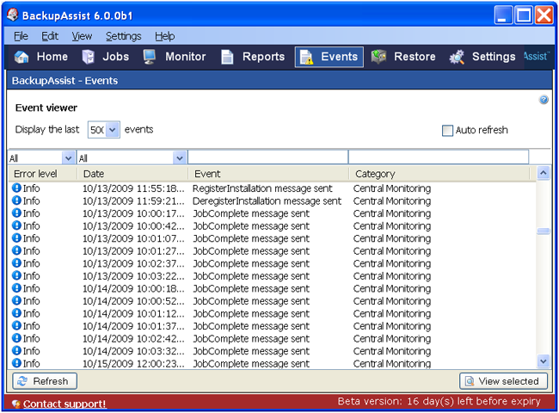Viewport: 559px width, 413px height.
Task: Select 'RegisterInstallation message sent' event text
Action: 262,188
